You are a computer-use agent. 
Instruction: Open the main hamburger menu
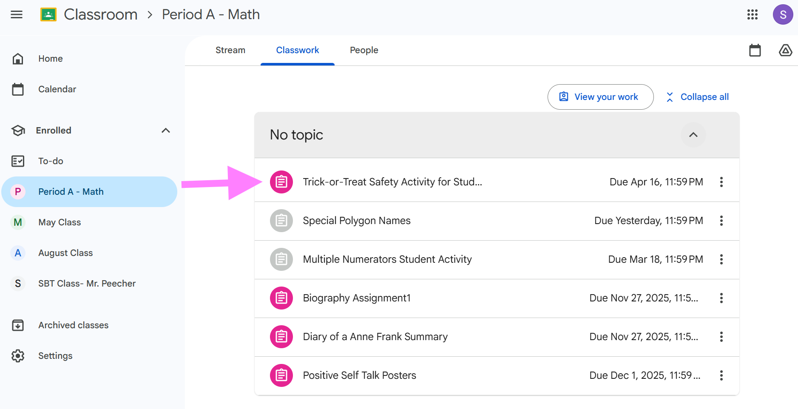coord(17,15)
